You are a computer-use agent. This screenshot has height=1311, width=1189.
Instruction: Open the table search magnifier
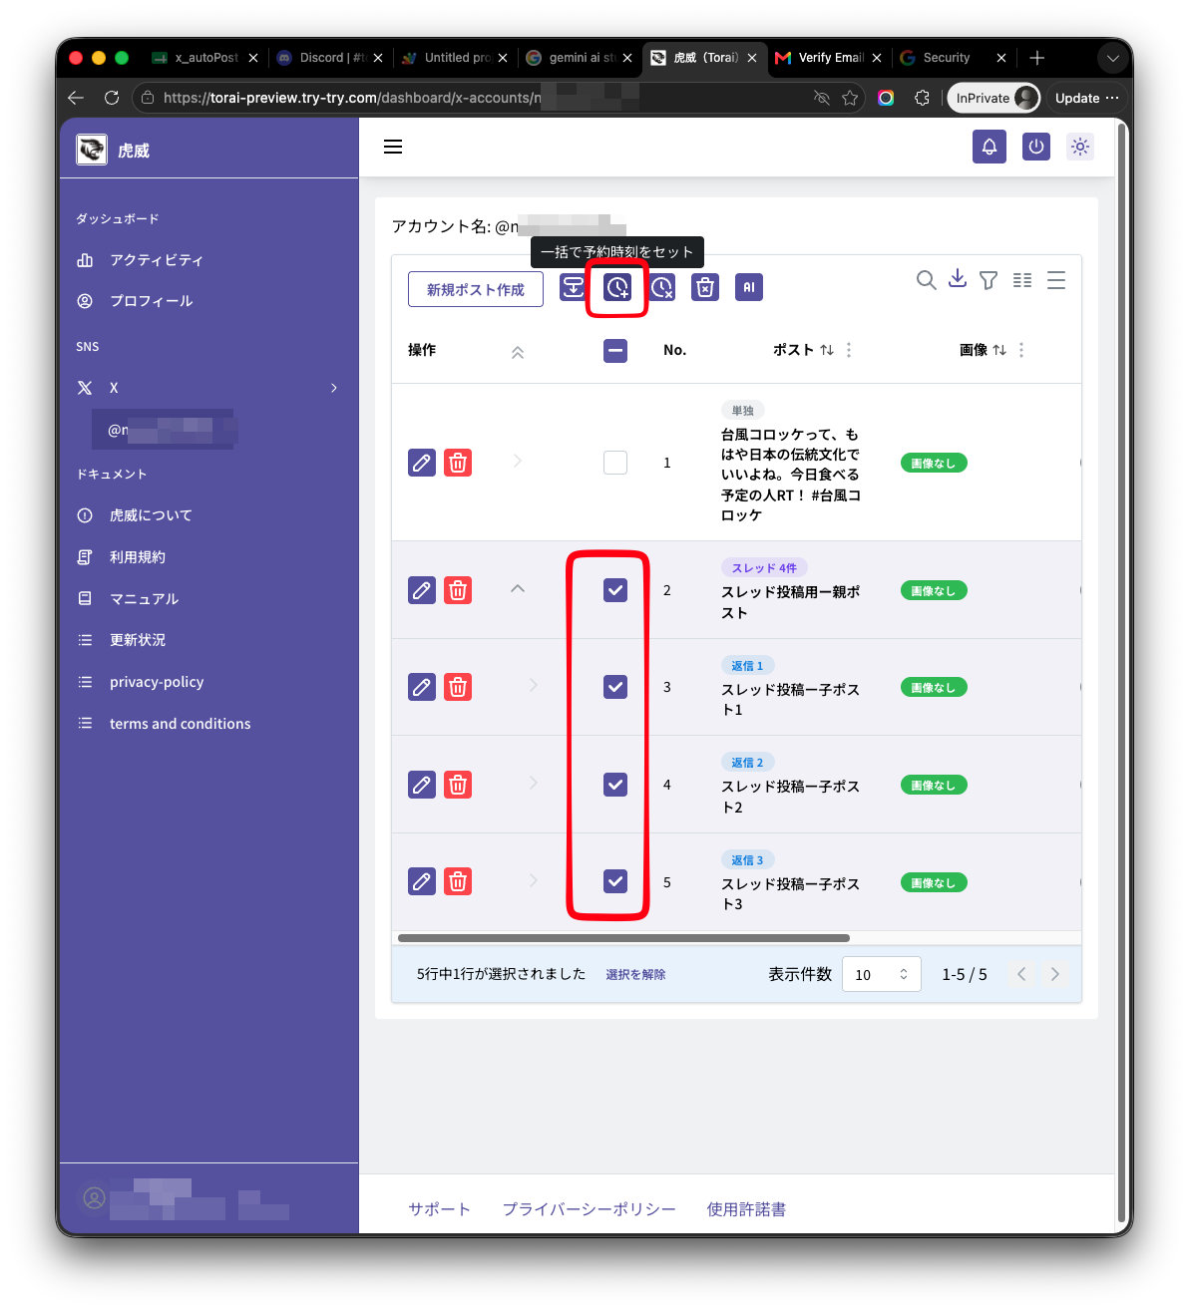click(926, 280)
